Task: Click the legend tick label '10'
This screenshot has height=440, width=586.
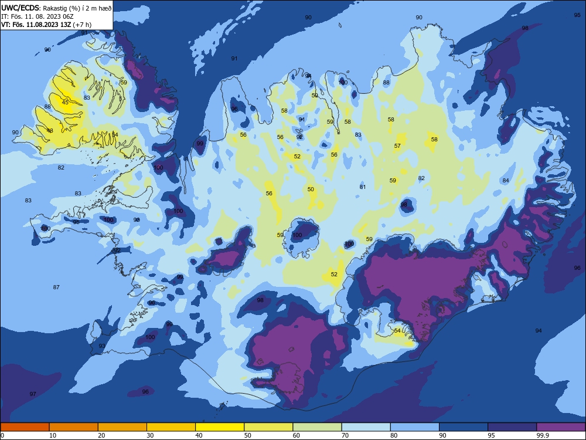Action: pyautogui.click(x=53, y=435)
